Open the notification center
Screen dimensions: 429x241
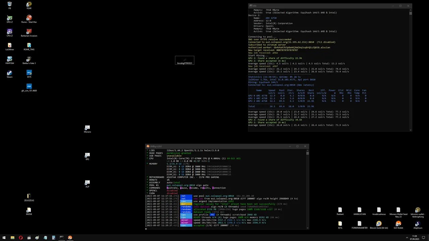424,238
